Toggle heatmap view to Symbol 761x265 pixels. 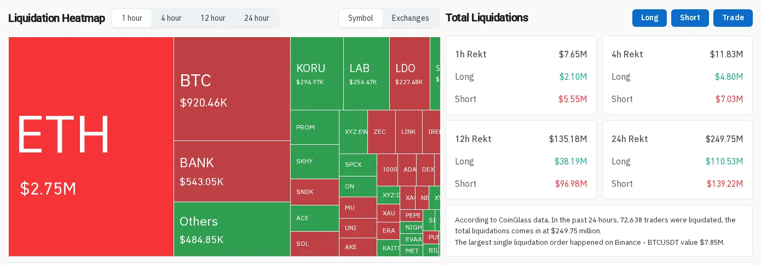(361, 18)
